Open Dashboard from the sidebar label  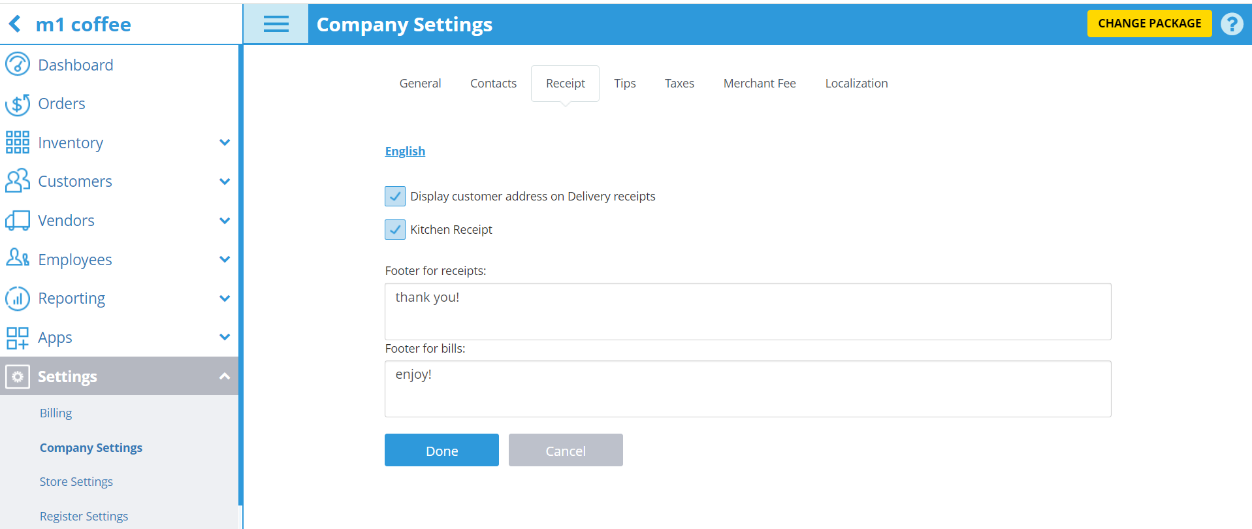(76, 65)
